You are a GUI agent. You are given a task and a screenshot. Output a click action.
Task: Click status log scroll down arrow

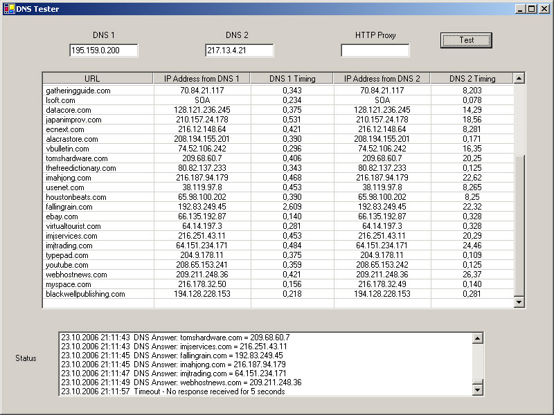tap(478, 389)
